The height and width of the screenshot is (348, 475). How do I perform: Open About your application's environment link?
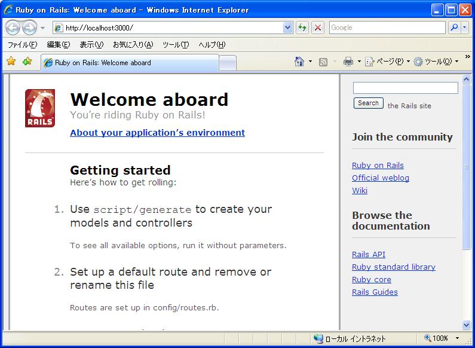coord(158,133)
